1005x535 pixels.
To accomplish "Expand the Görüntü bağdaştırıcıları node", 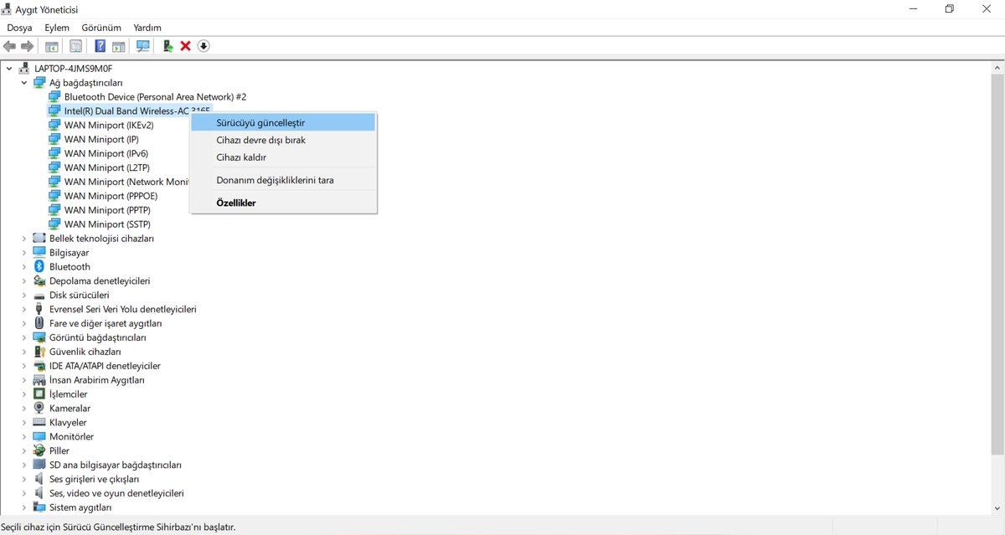I will click(x=24, y=337).
